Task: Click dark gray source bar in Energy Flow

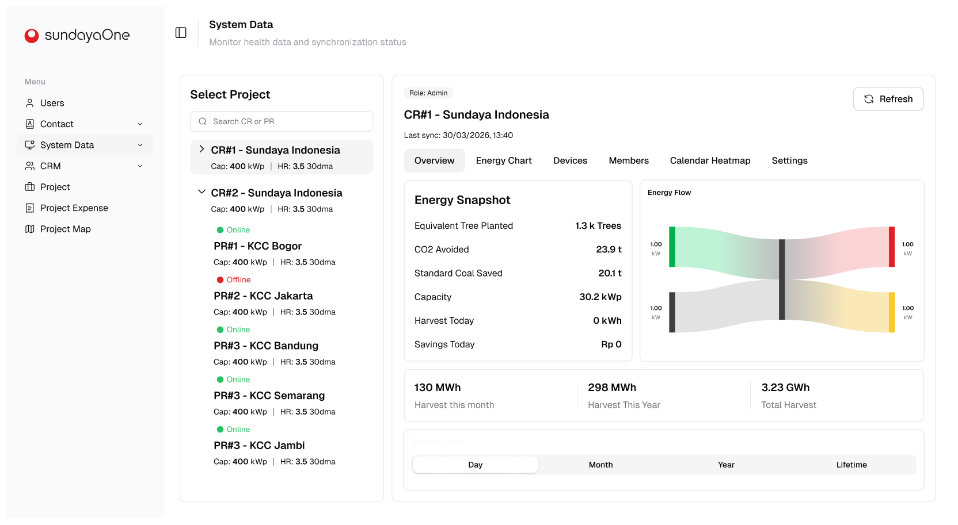Action: coord(672,312)
